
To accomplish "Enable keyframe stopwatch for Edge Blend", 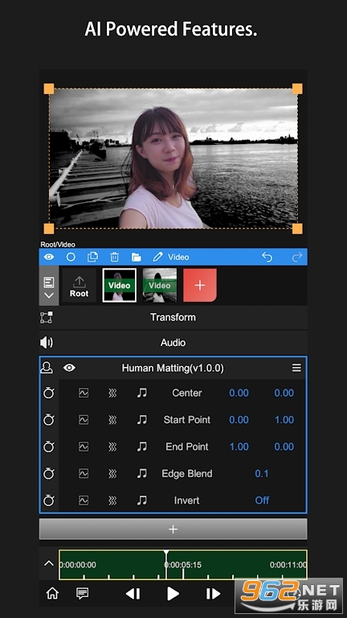I will coord(49,473).
